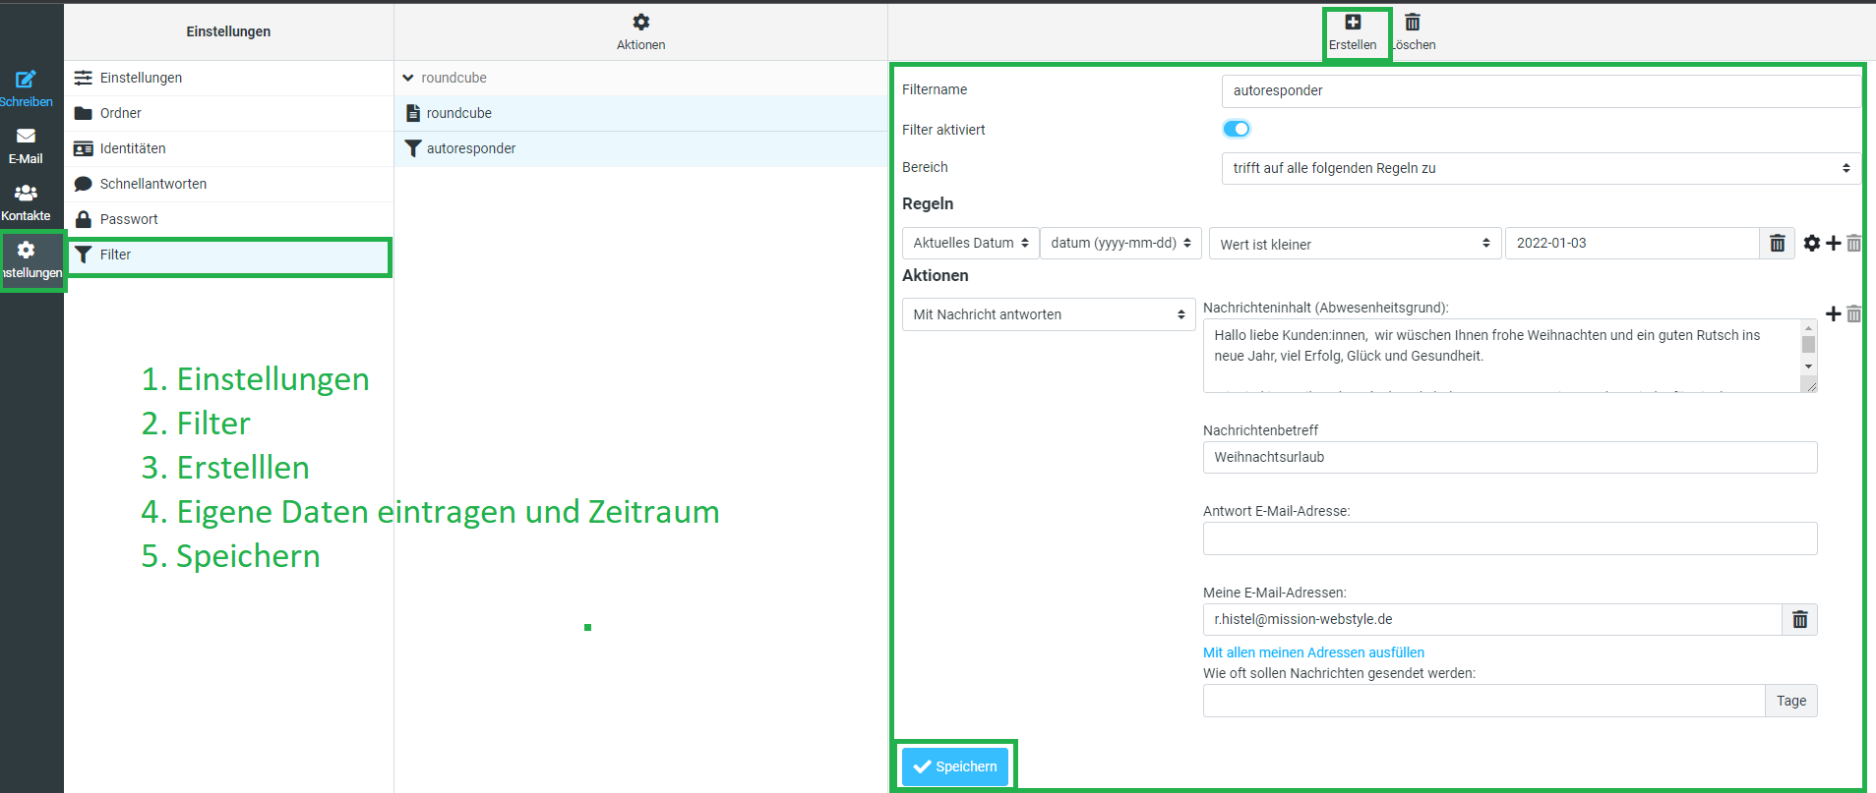Viewport: 1876px width, 793px height.
Task: Open the Aktionen gear menu
Action: pos(640,23)
